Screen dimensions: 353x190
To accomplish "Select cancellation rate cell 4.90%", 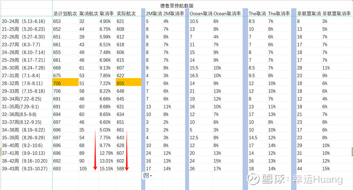I will 105,21.
